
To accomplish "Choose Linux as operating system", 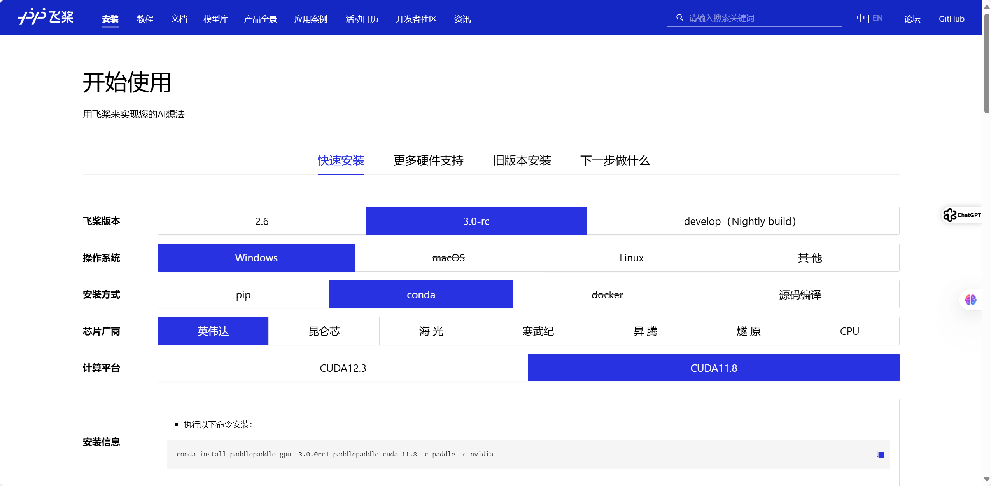I will pos(631,258).
